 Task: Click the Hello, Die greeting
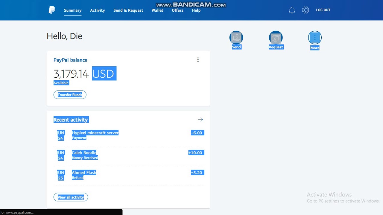tap(64, 36)
